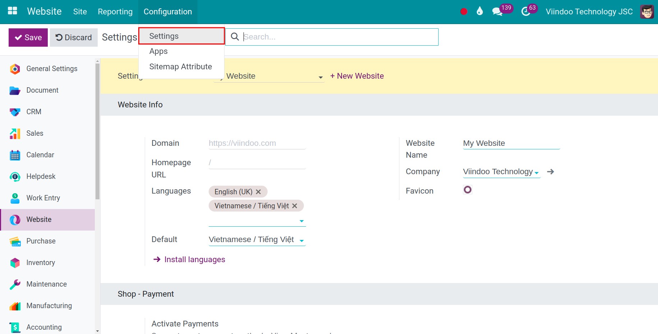Viewport: 658px width, 334px height.
Task: Remove Vietnamese / Tiếng Việt language tag
Action: (295, 206)
